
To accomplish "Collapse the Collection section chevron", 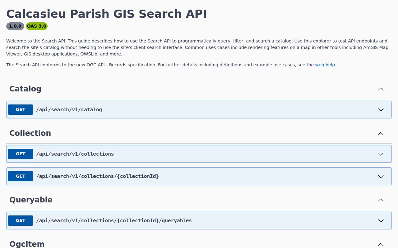I will tap(381, 133).
